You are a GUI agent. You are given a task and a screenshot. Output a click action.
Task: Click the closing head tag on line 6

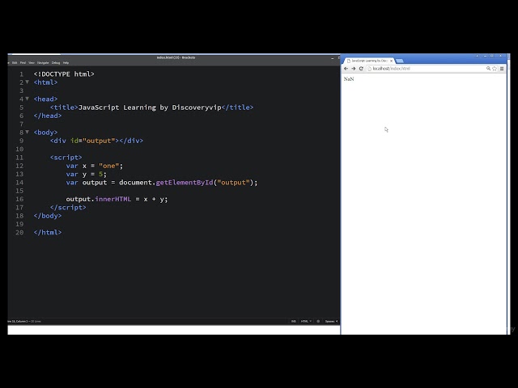point(48,116)
